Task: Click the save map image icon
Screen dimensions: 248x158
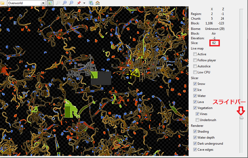Action: click(x=91, y=3)
